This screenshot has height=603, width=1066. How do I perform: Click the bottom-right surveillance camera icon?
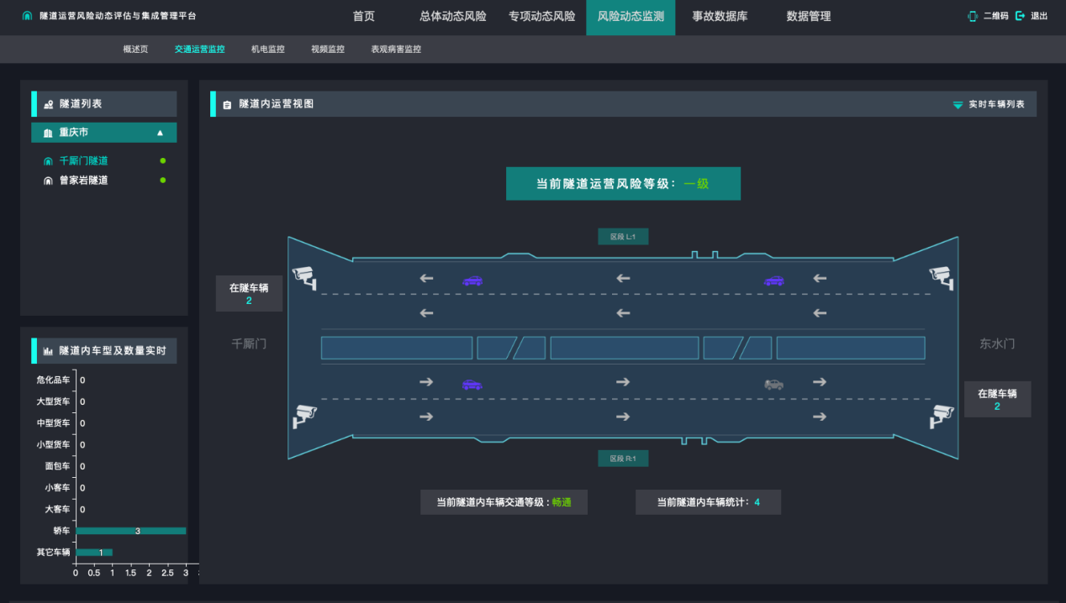pos(941,415)
